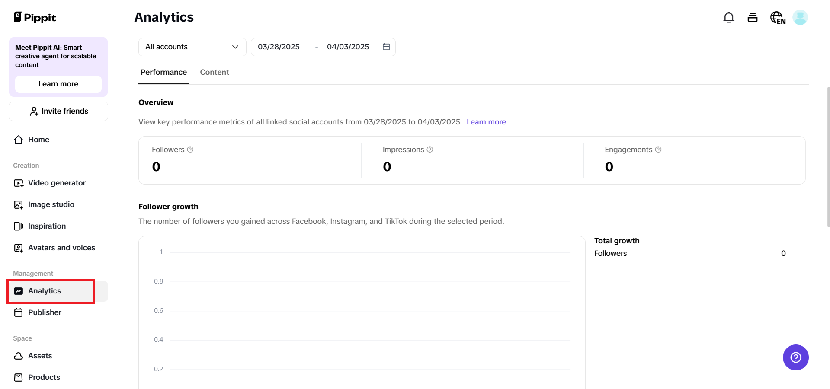Select the Performance tab
Viewport: 830px width, 389px height.
(x=163, y=72)
